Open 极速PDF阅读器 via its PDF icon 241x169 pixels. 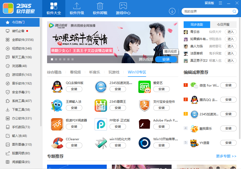(57, 123)
